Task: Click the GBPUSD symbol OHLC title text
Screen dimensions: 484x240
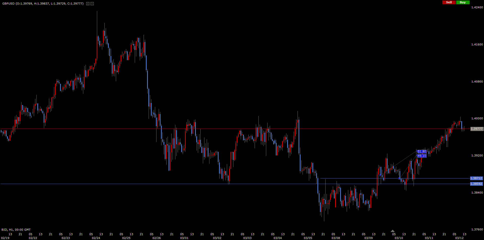Action: (x=43, y=4)
